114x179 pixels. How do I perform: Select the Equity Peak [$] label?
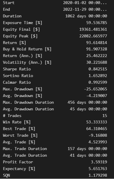[x=20, y=36]
